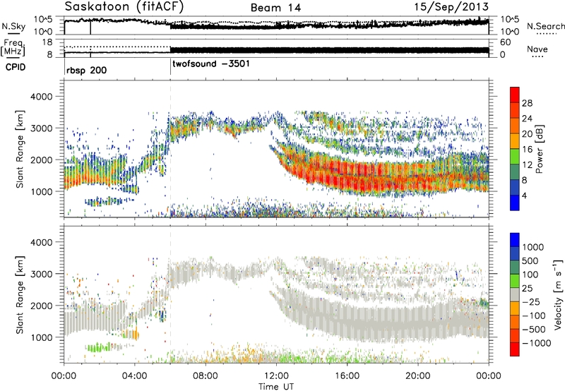Click the 'Freq. [MHz]' axis label

(14, 47)
